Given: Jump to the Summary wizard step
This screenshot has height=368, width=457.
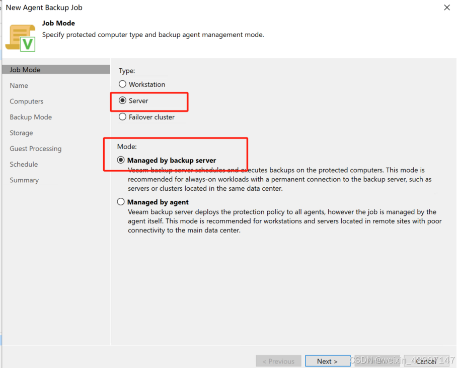Looking at the screenshot, I should tap(24, 180).
